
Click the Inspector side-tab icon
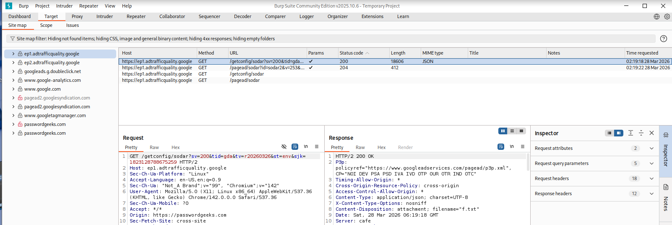[666, 135]
